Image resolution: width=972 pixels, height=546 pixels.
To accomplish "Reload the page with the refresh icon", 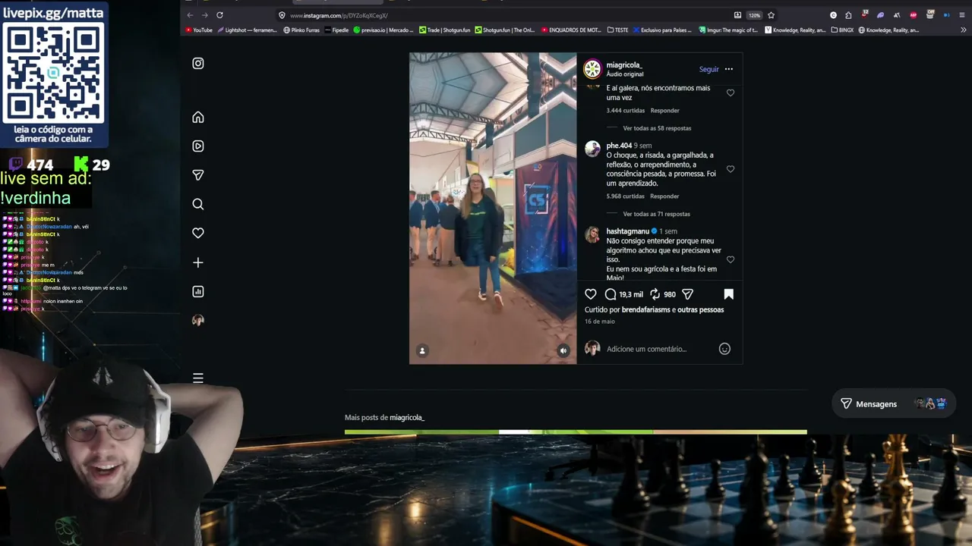I will (x=219, y=15).
